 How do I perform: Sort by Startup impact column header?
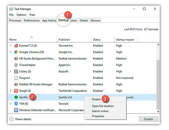(x=125, y=40)
